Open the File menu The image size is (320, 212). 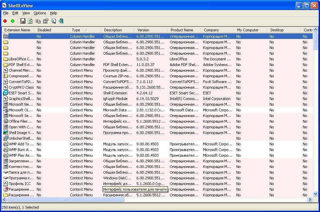[6, 13]
